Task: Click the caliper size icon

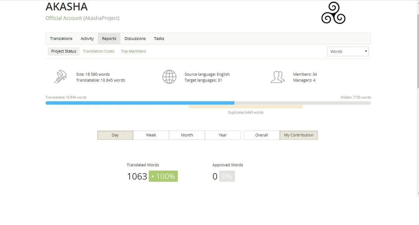Action: point(60,77)
